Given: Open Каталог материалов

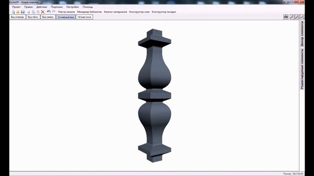Looking at the screenshot, I should tap(115, 12).
